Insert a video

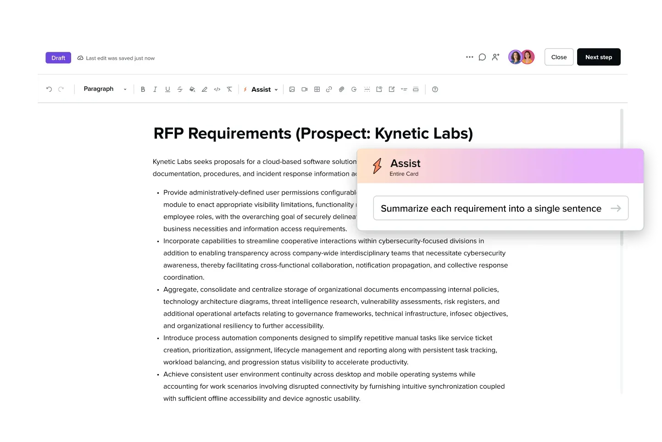tap(304, 90)
